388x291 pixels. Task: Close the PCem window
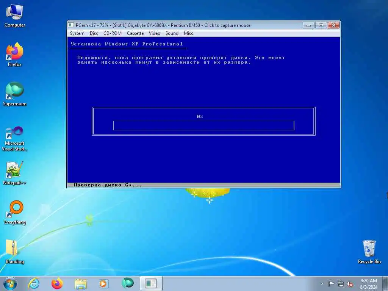coord(333,25)
